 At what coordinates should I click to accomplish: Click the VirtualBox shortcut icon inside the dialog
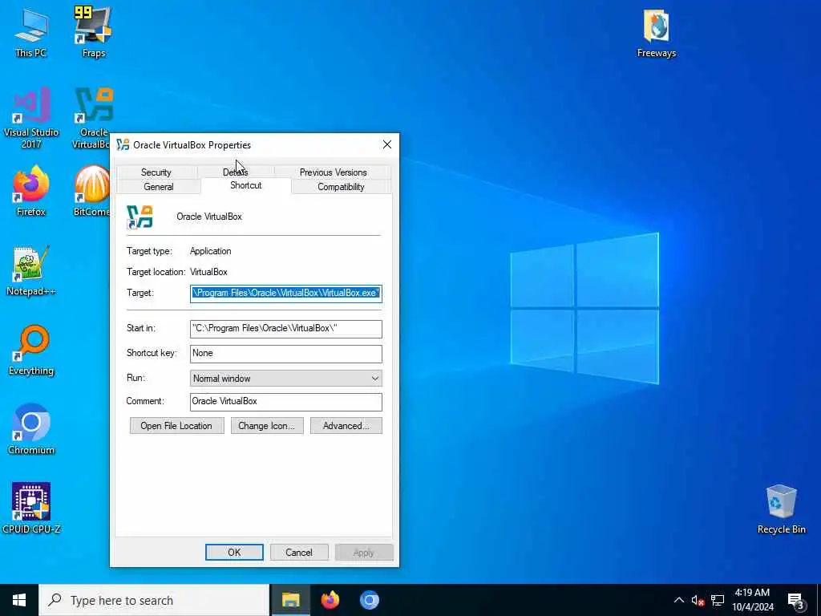(x=140, y=217)
